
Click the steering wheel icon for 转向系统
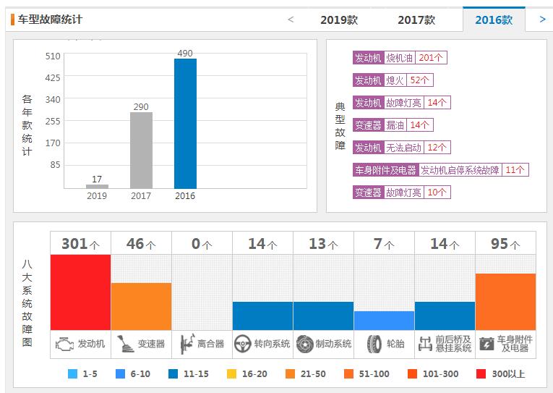243,344
